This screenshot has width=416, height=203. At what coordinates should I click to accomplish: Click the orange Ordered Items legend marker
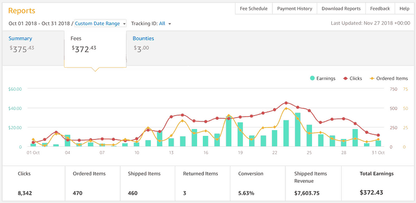pyautogui.click(x=372, y=79)
